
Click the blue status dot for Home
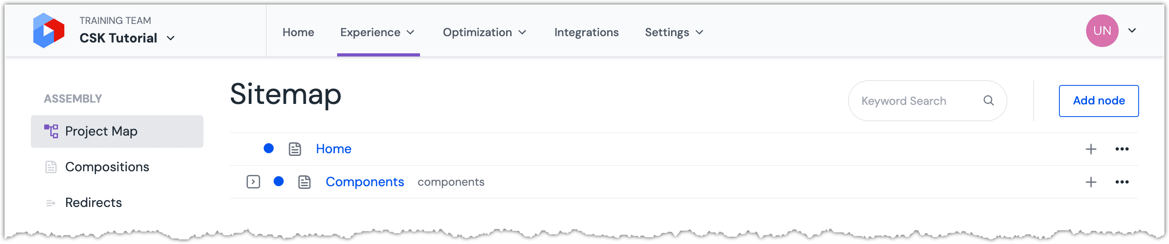click(269, 149)
